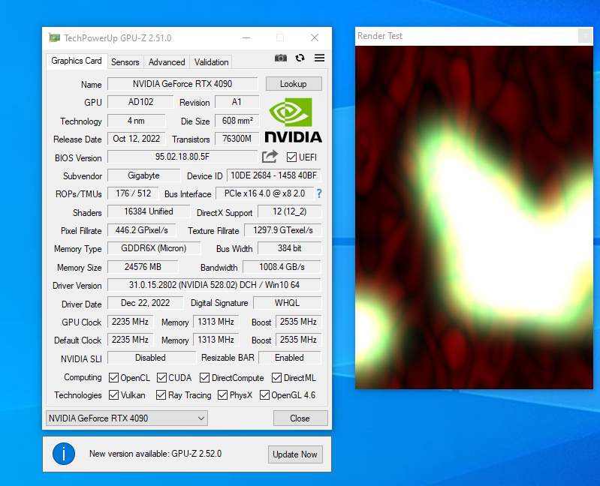The width and height of the screenshot is (600, 486).
Task: Click the bus interface question mark
Action: tap(319, 193)
